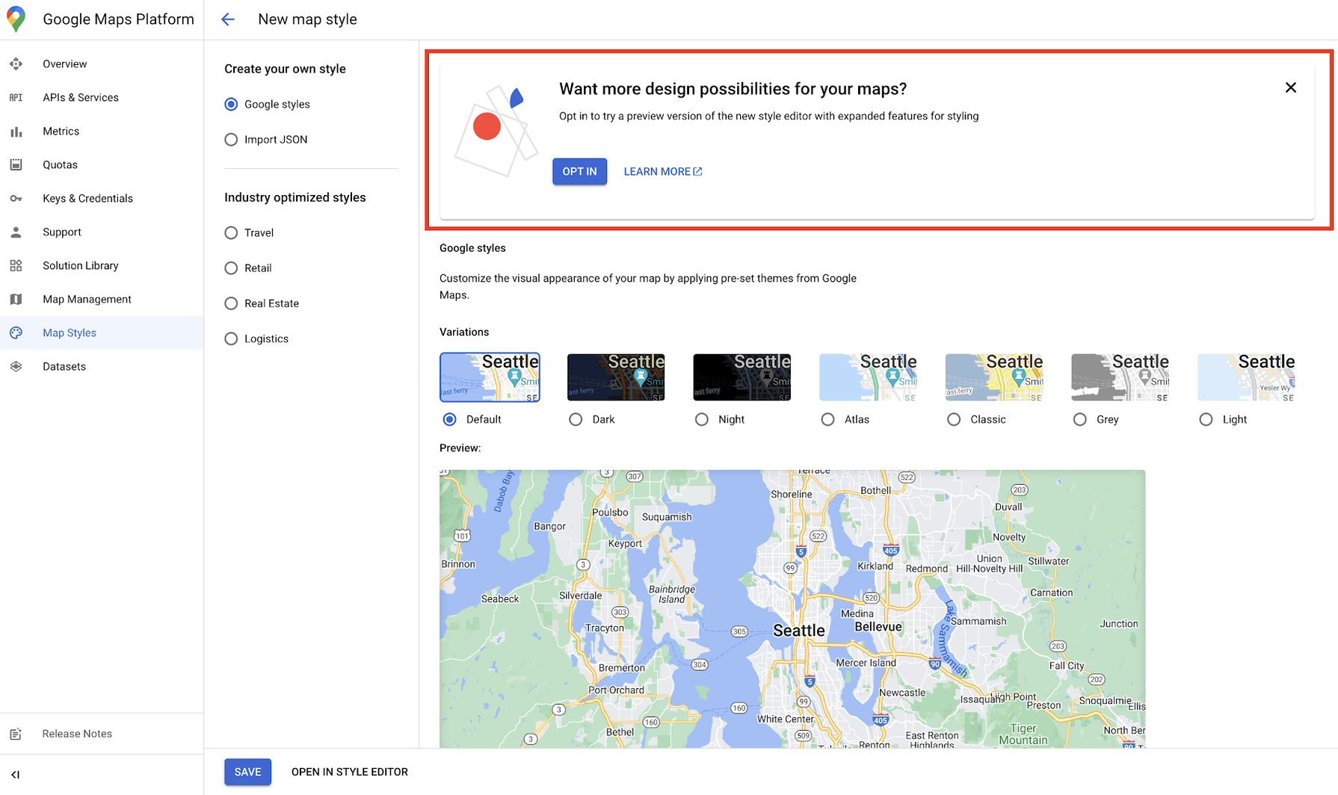1338x795 pixels.
Task: Select the Dark variation radio button
Action: tap(576, 420)
